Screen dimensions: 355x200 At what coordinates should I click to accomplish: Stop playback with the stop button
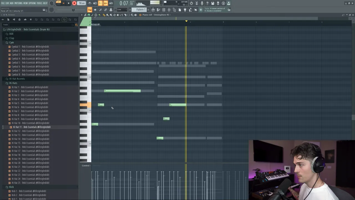69,3
